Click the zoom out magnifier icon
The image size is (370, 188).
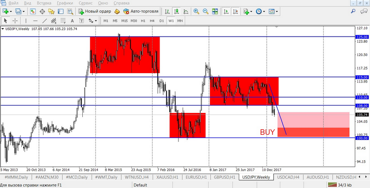204,11
